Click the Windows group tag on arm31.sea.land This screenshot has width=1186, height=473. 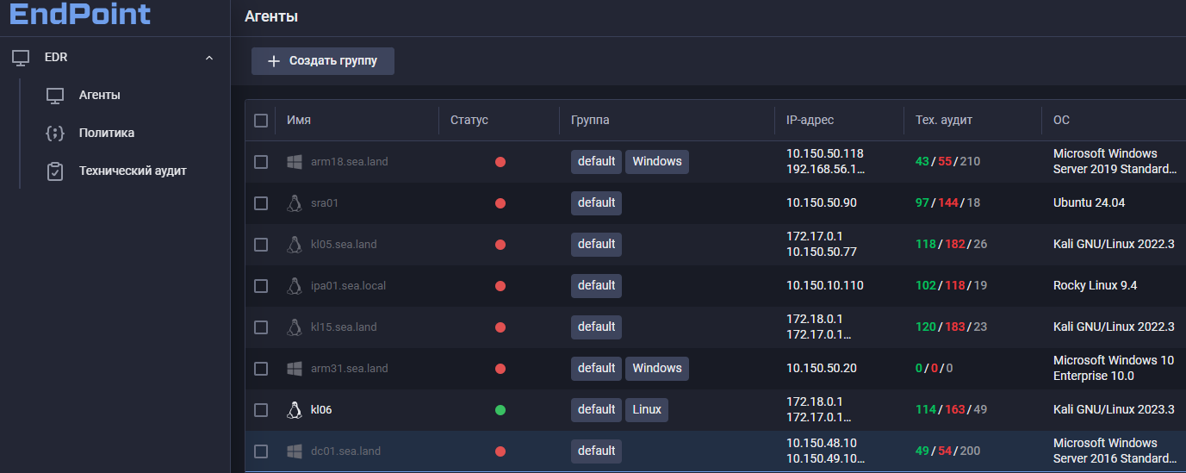tap(656, 369)
